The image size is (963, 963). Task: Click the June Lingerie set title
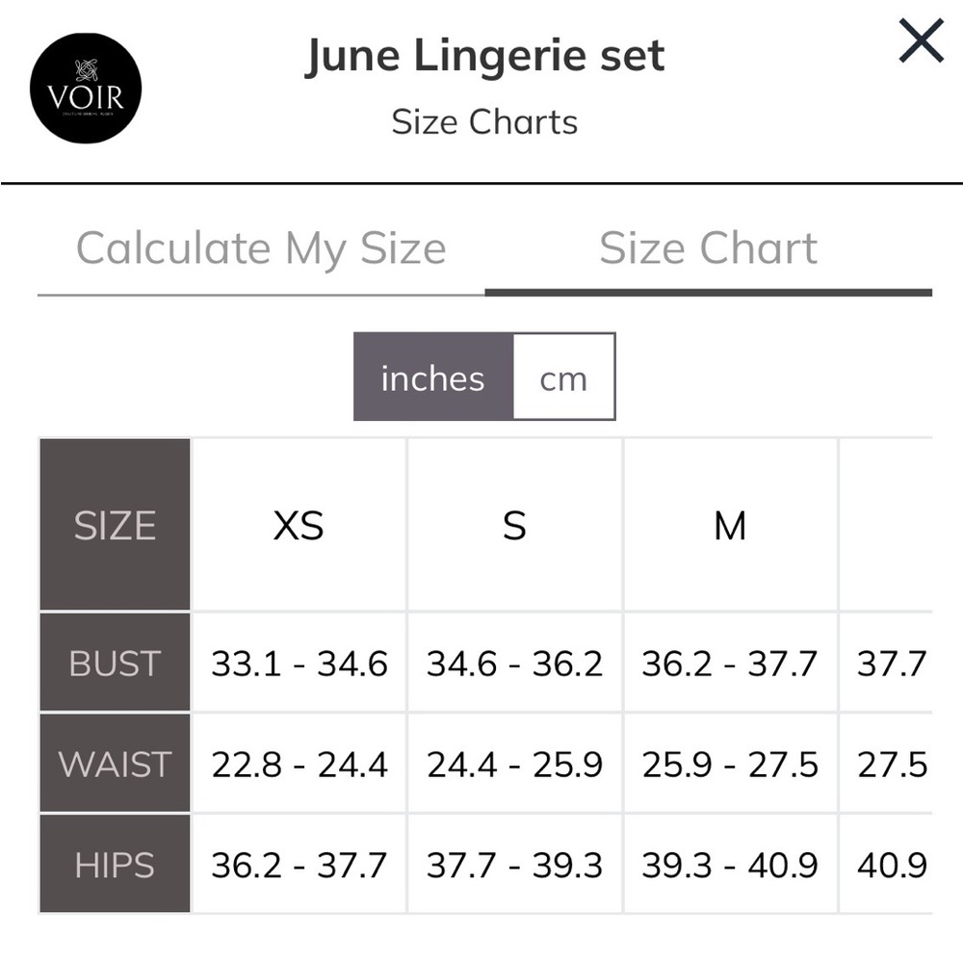(484, 56)
